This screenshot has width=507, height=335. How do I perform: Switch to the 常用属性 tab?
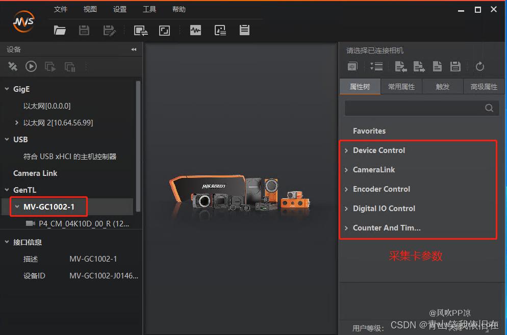[x=401, y=87]
